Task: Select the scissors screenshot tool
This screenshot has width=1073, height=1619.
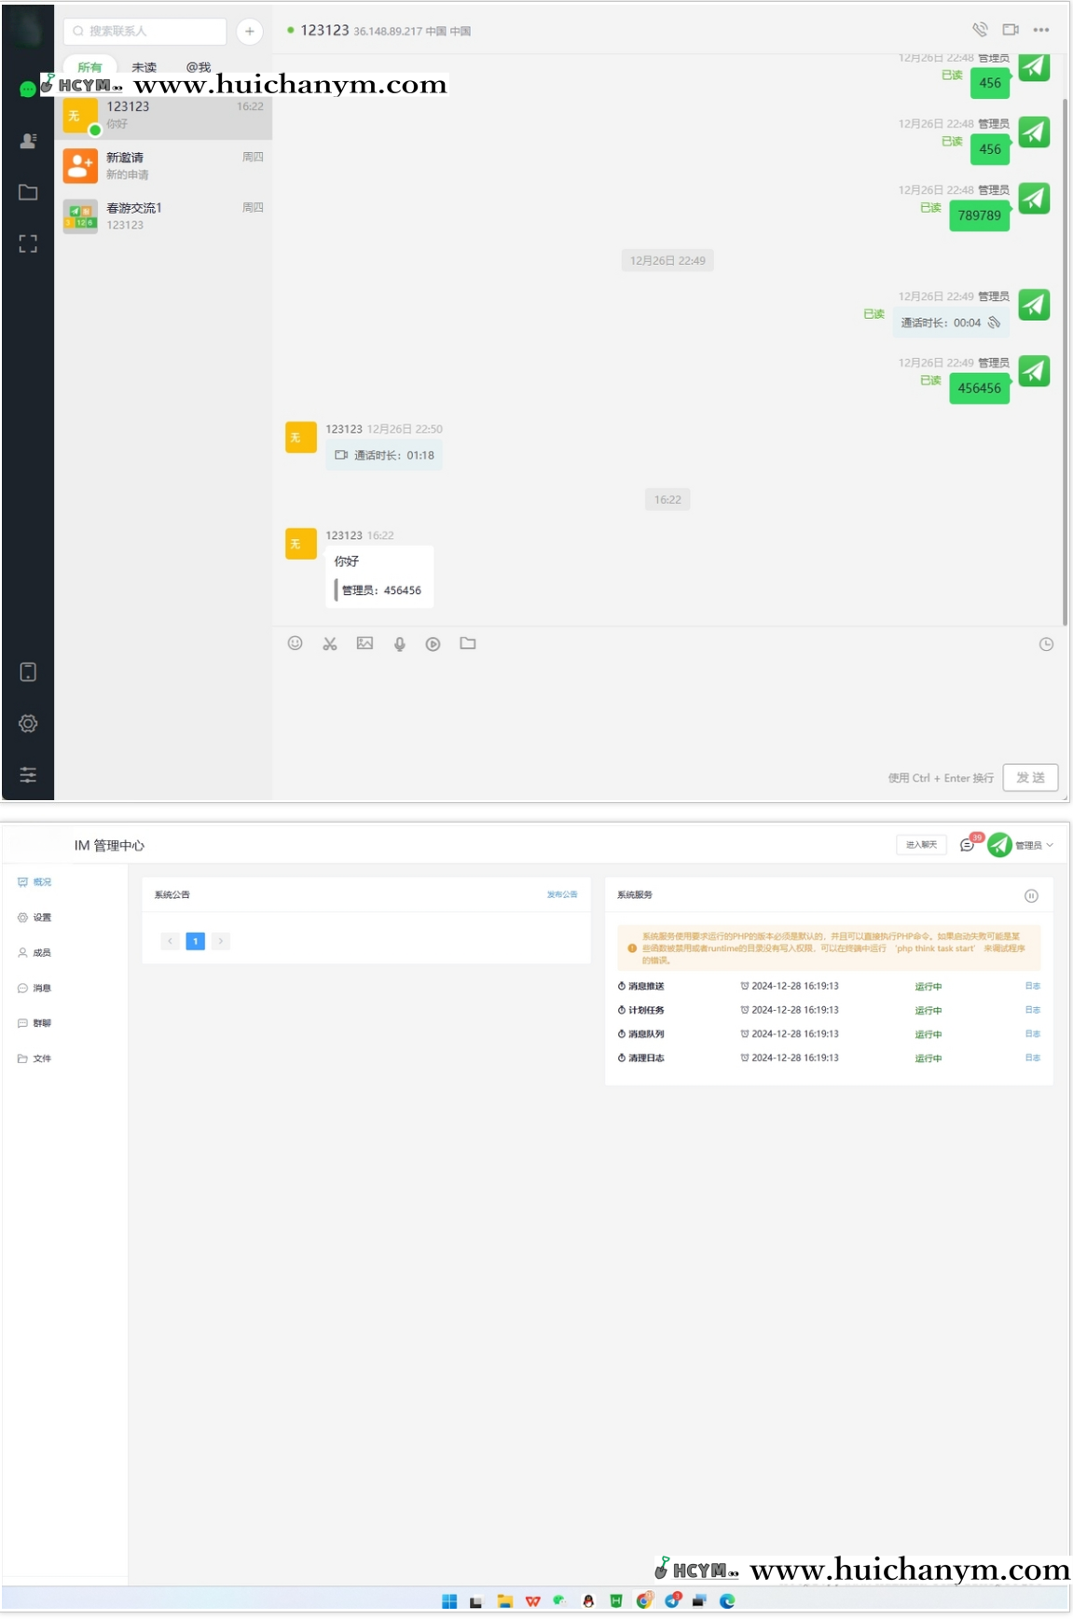Action: pos(330,643)
